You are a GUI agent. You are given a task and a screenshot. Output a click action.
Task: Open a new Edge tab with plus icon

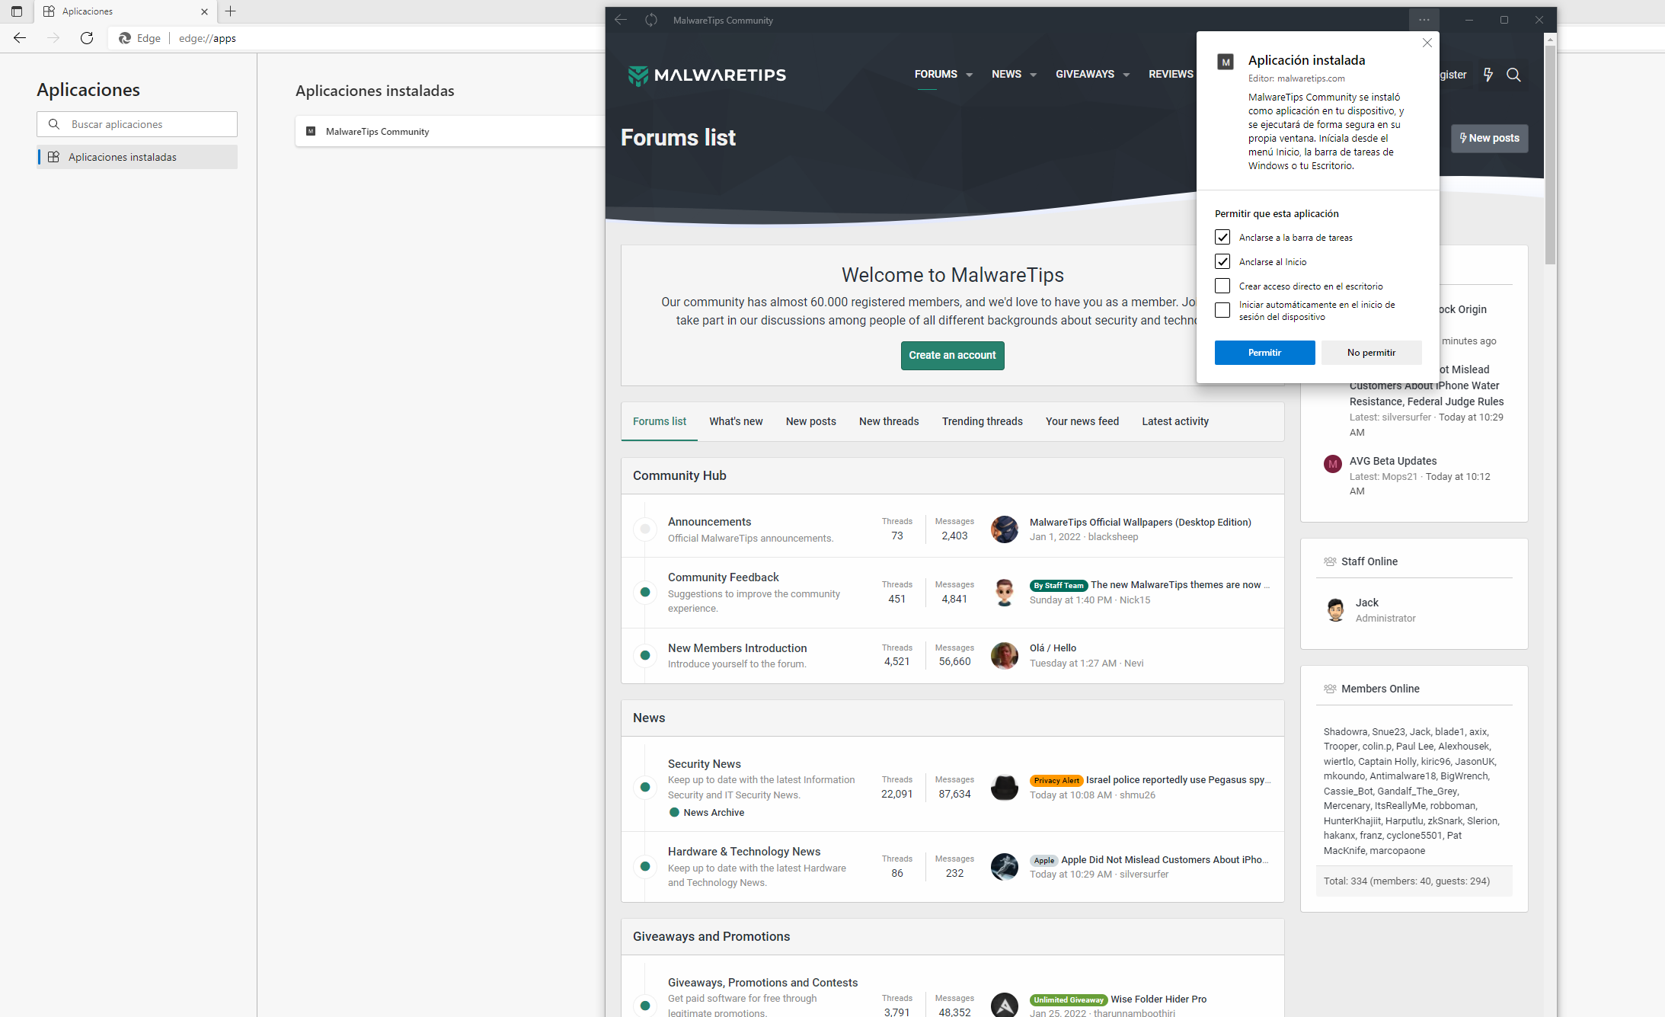(231, 11)
